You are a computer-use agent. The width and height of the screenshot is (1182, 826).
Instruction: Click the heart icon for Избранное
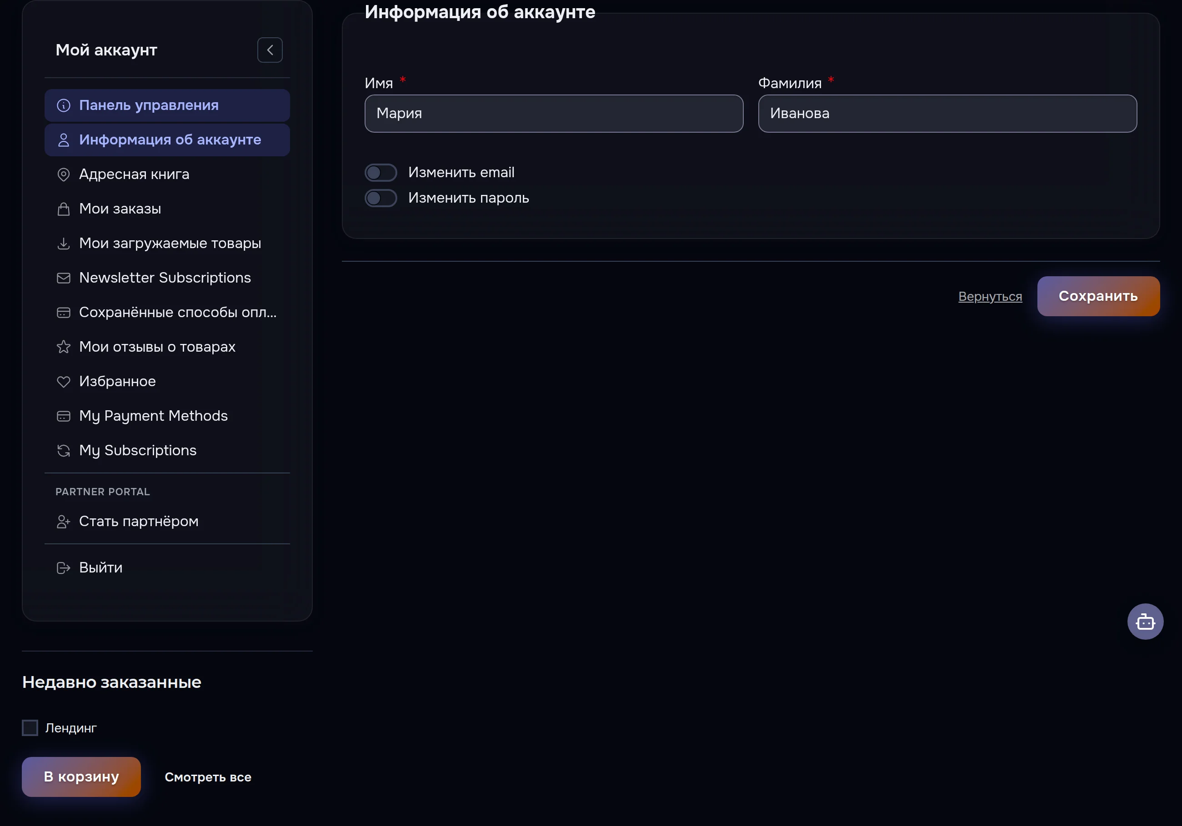click(63, 381)
